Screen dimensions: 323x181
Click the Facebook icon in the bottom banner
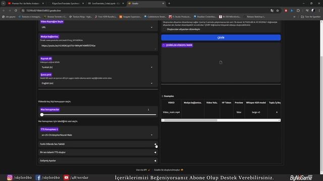pyautogui.click(x=38, y=177)
